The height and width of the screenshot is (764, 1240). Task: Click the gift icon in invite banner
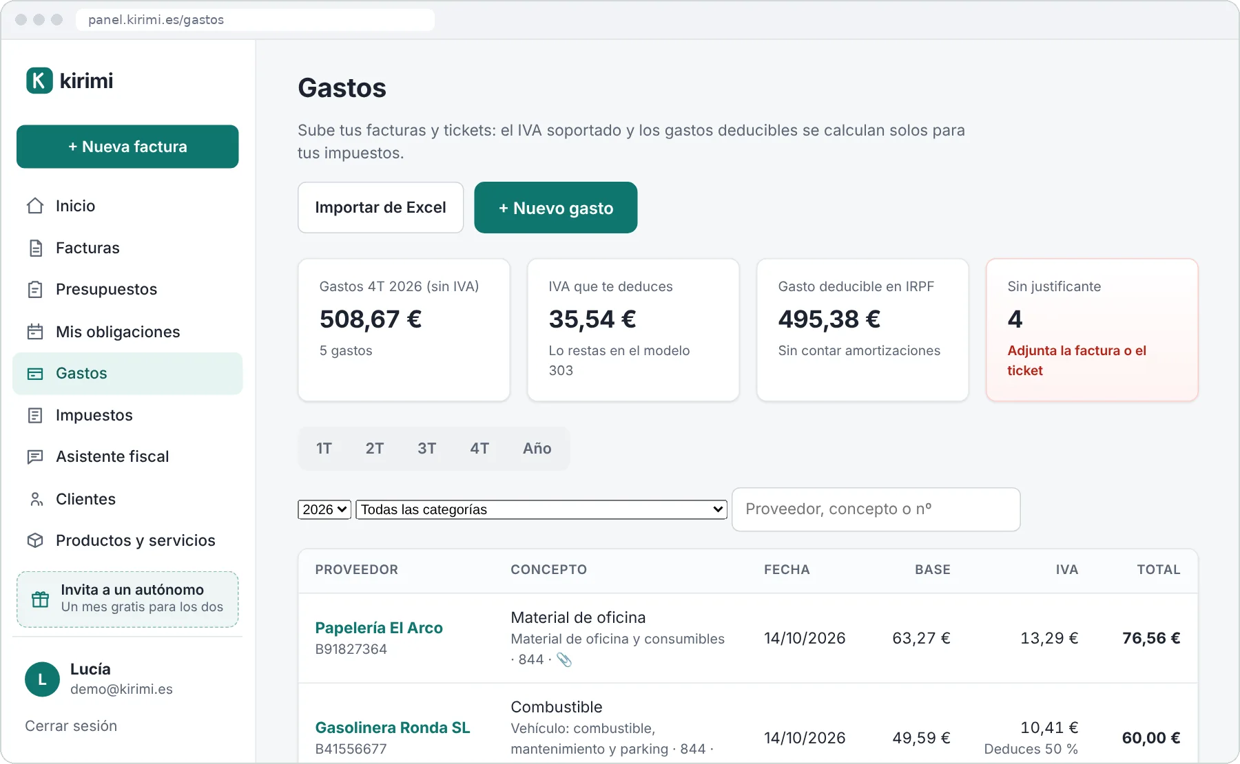(41, 599)
